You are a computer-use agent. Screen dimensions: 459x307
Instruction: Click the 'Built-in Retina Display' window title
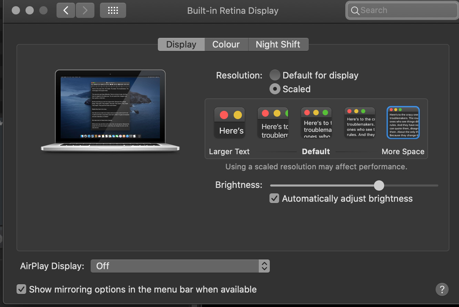tap(233, 11)
